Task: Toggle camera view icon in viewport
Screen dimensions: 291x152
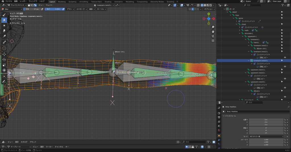Action: [213, 36]
